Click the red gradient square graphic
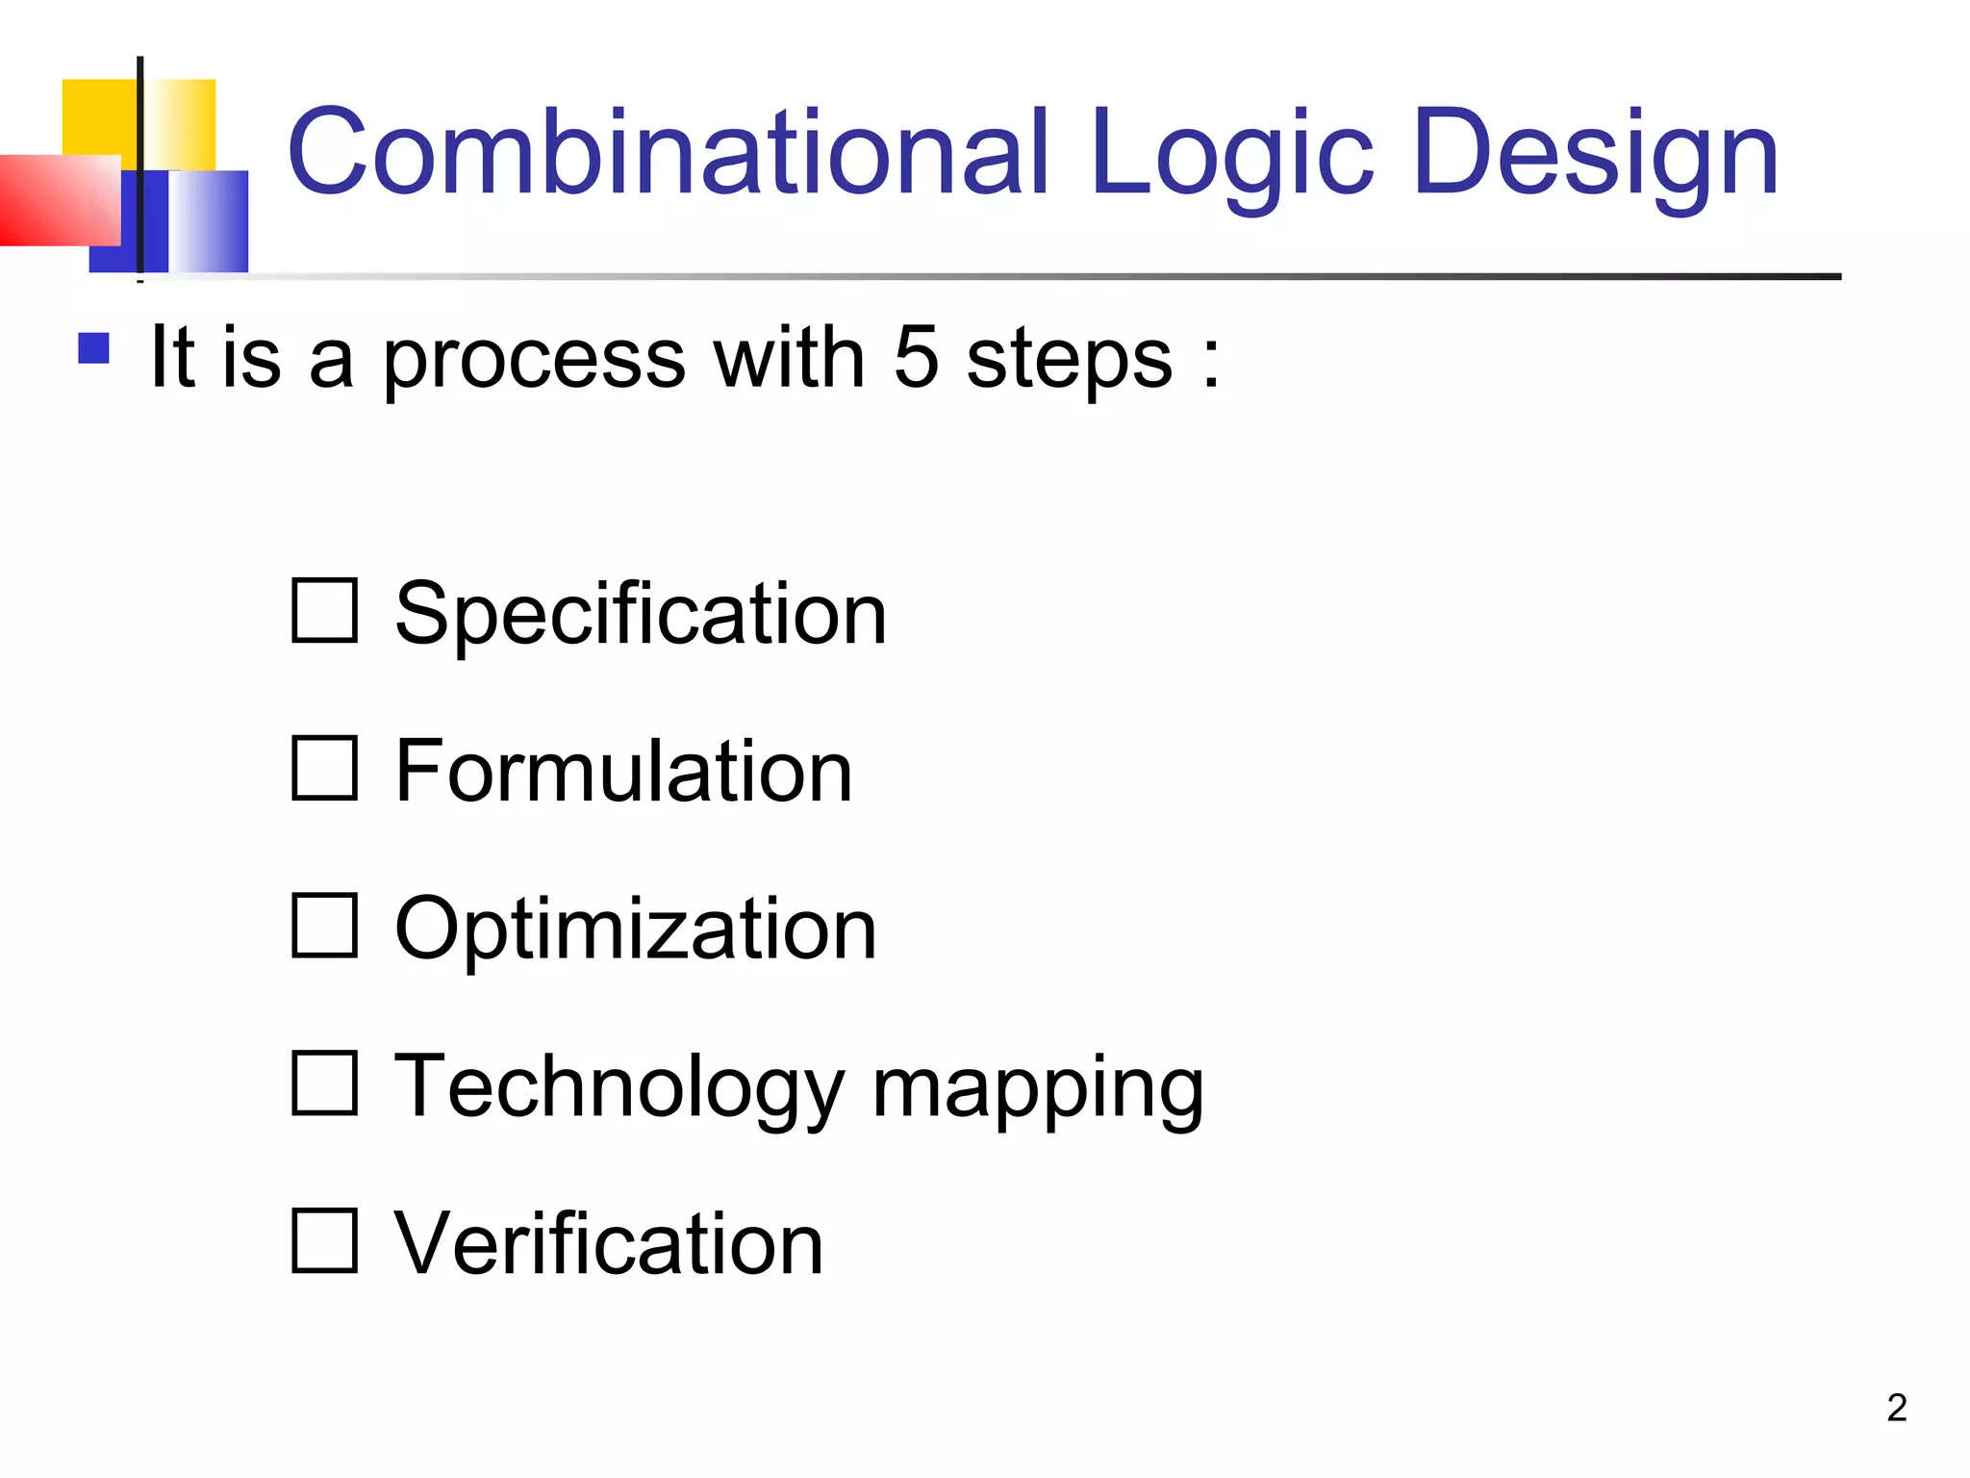 58,200
